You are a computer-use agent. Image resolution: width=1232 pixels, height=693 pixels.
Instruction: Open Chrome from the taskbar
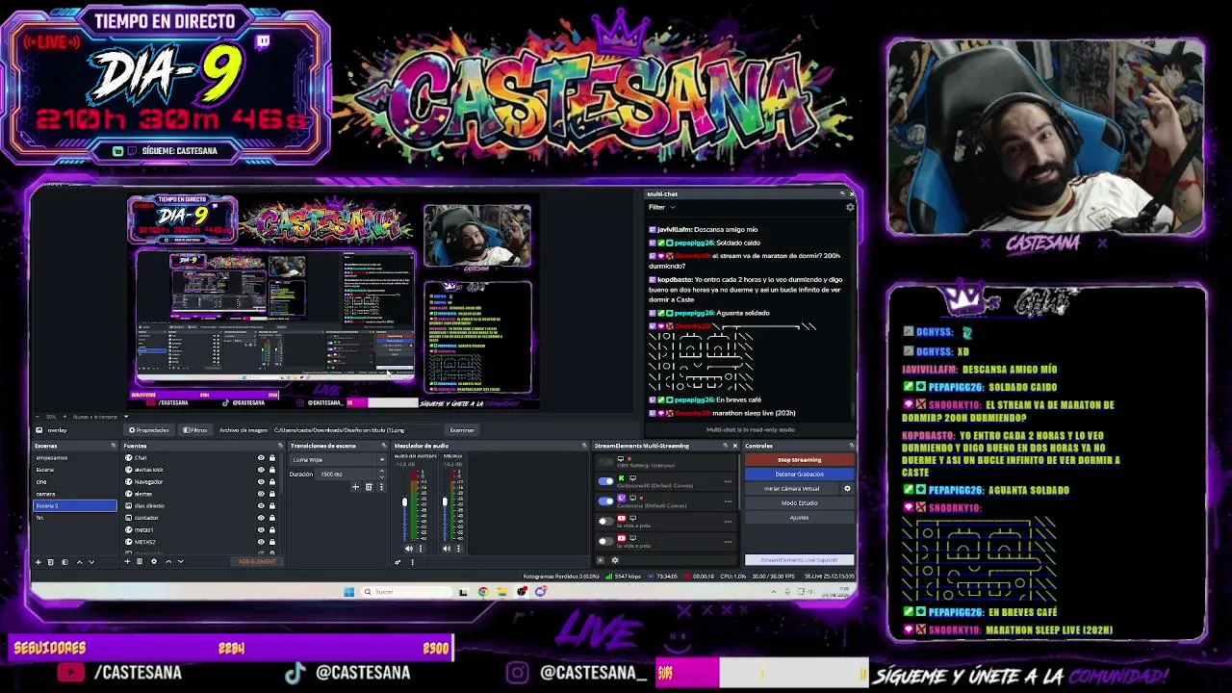pos(482,592)
